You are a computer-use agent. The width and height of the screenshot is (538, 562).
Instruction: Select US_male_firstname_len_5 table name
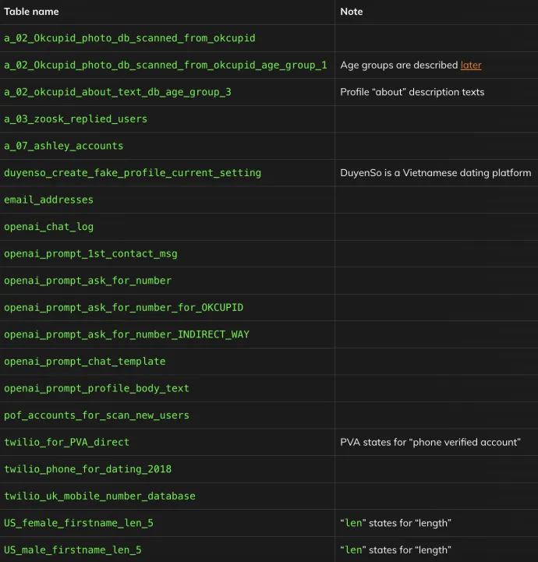click(73, 550)
